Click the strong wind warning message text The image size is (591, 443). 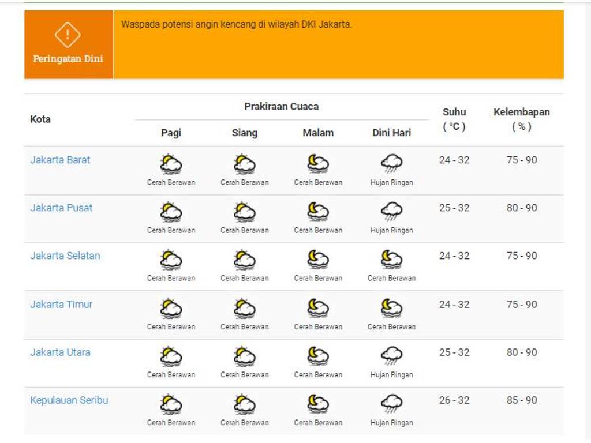(x=236, y=25)
